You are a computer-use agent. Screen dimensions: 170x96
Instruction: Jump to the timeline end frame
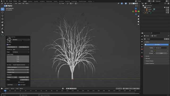point(76,89)
